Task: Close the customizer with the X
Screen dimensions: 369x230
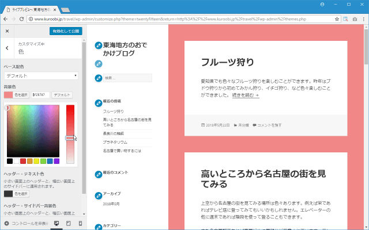Action: [7, 31]
